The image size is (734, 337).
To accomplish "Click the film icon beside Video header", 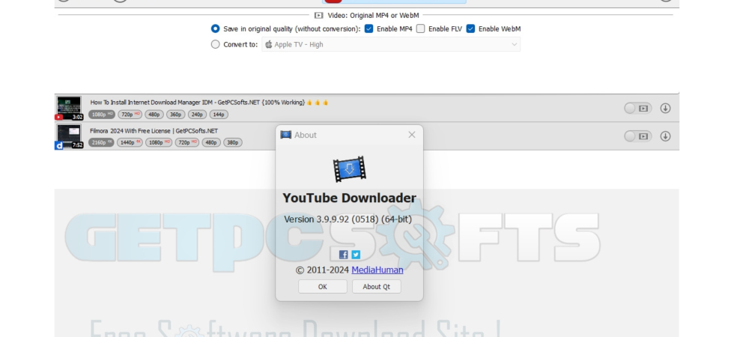I will (x=319, y=16).
